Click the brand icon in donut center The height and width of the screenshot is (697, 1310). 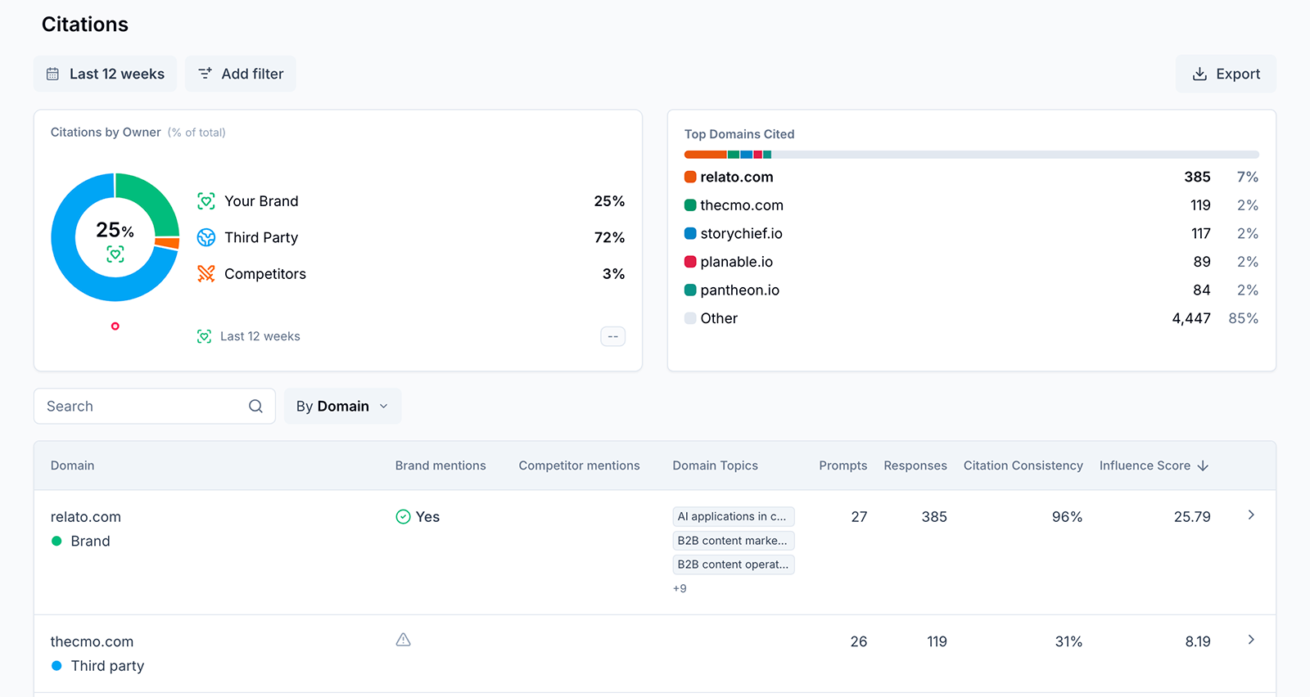pos(115,254)
